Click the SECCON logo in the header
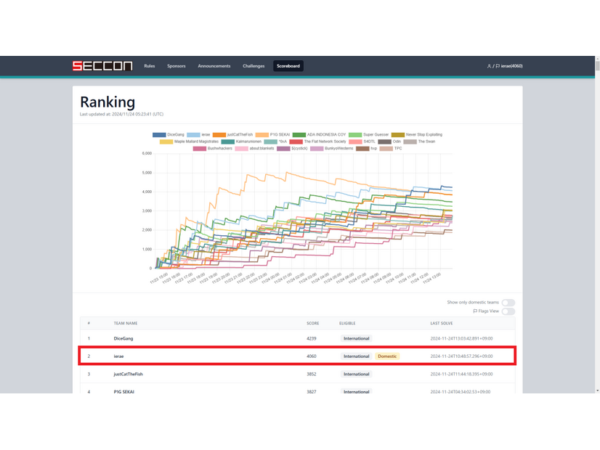 coord(102,66)
